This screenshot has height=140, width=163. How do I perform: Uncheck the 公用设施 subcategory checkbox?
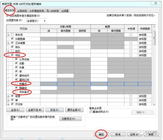coord(16,59)
